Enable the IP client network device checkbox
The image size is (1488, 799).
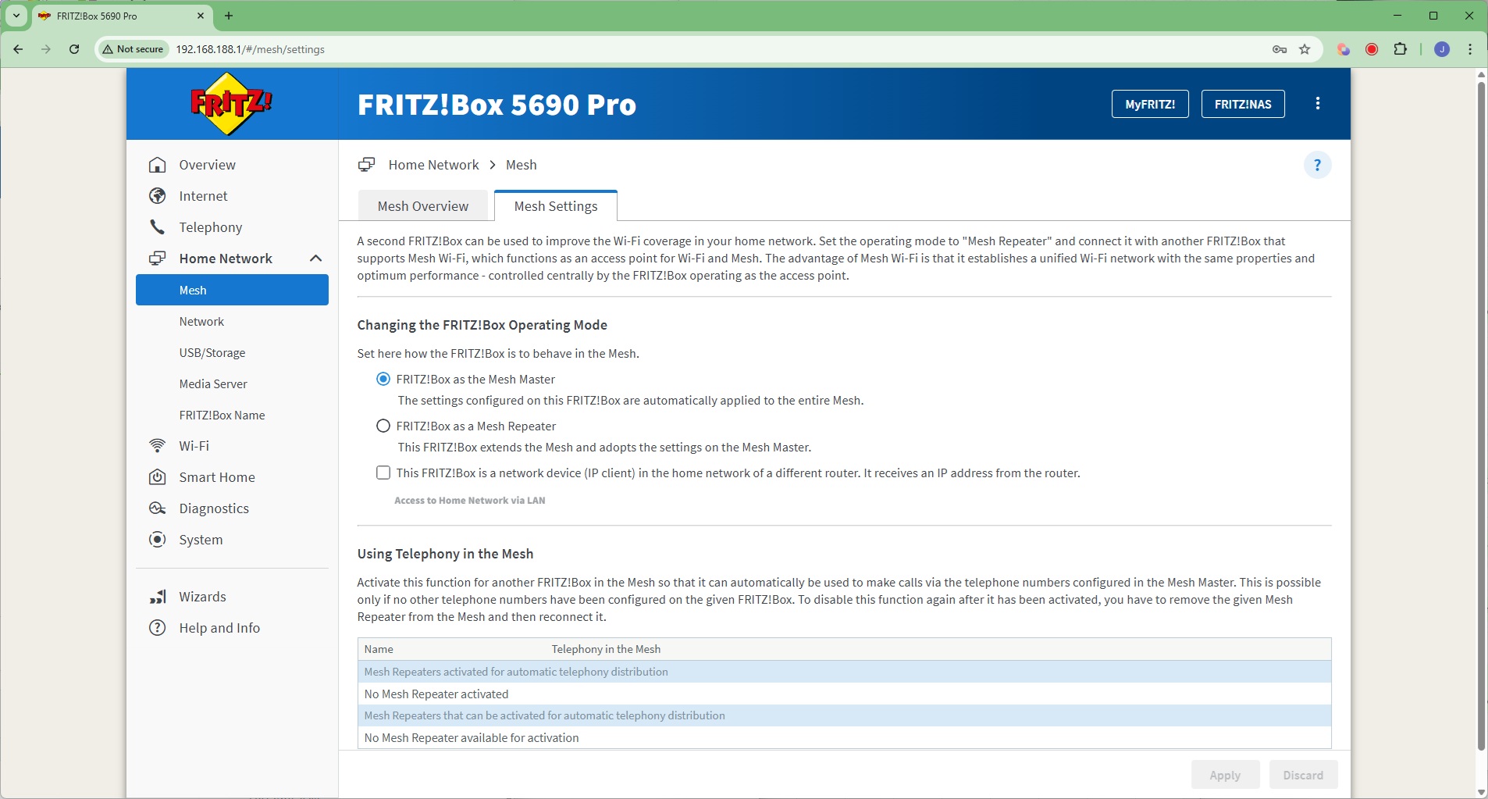tap(383, 473)
